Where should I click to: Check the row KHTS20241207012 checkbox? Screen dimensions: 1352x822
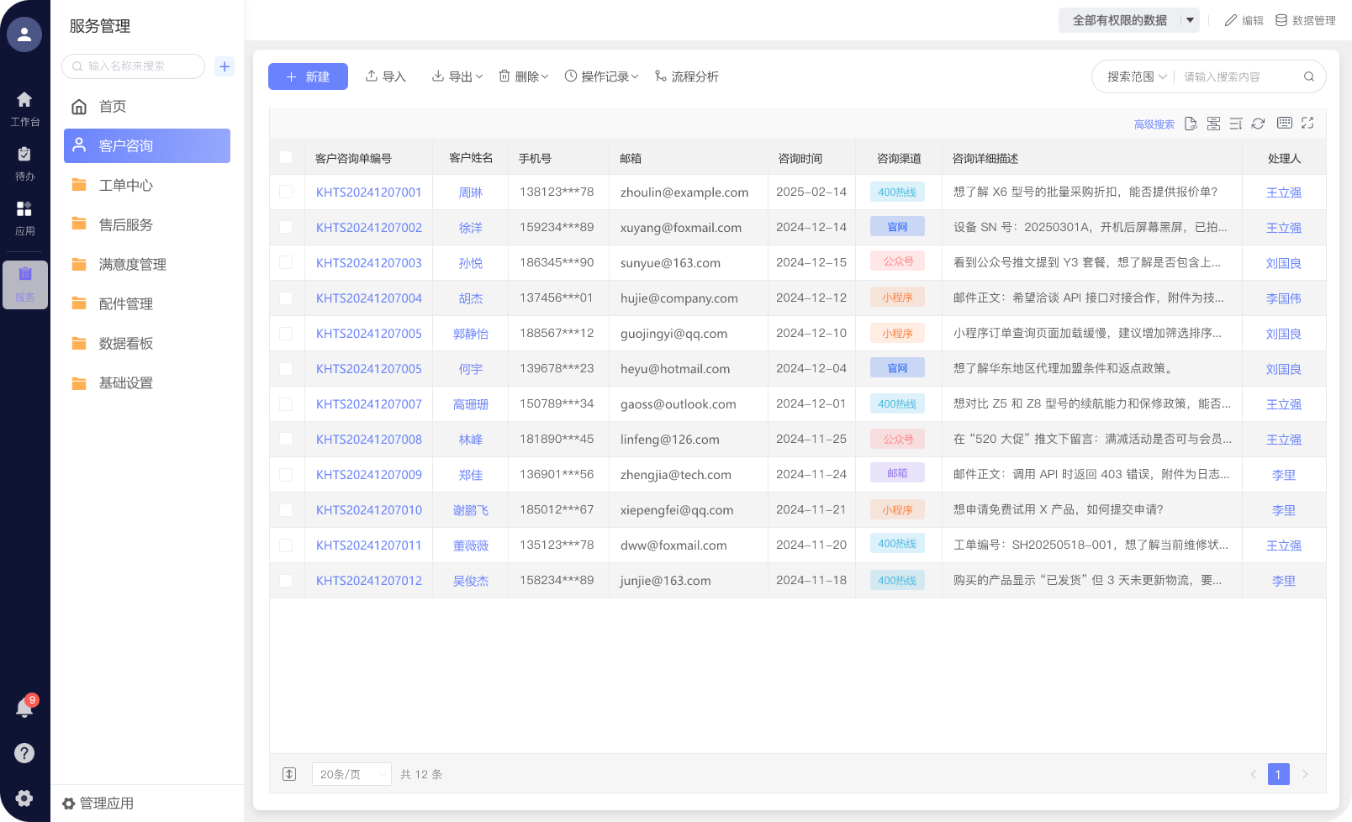(x=286, y=580)
